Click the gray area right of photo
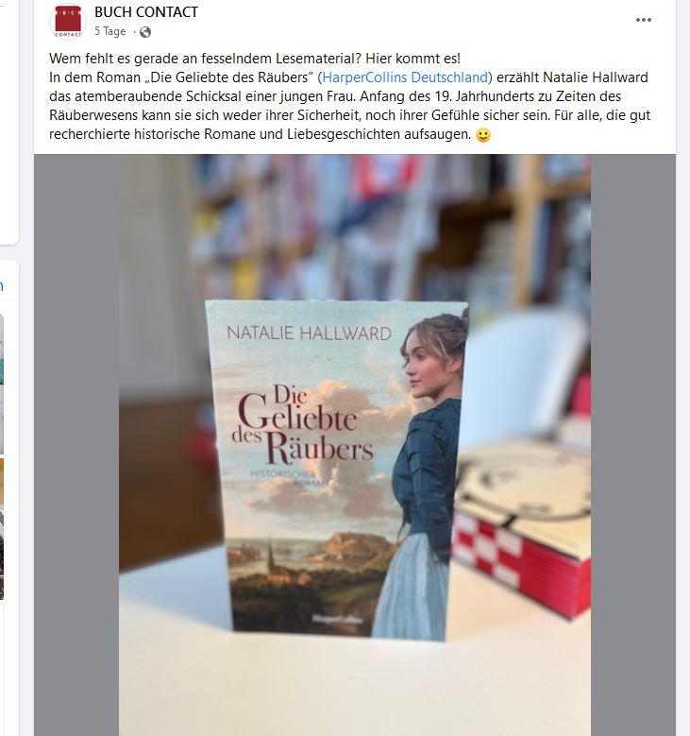This screenshot has height=736, width=690. click(x=633, y=445)
